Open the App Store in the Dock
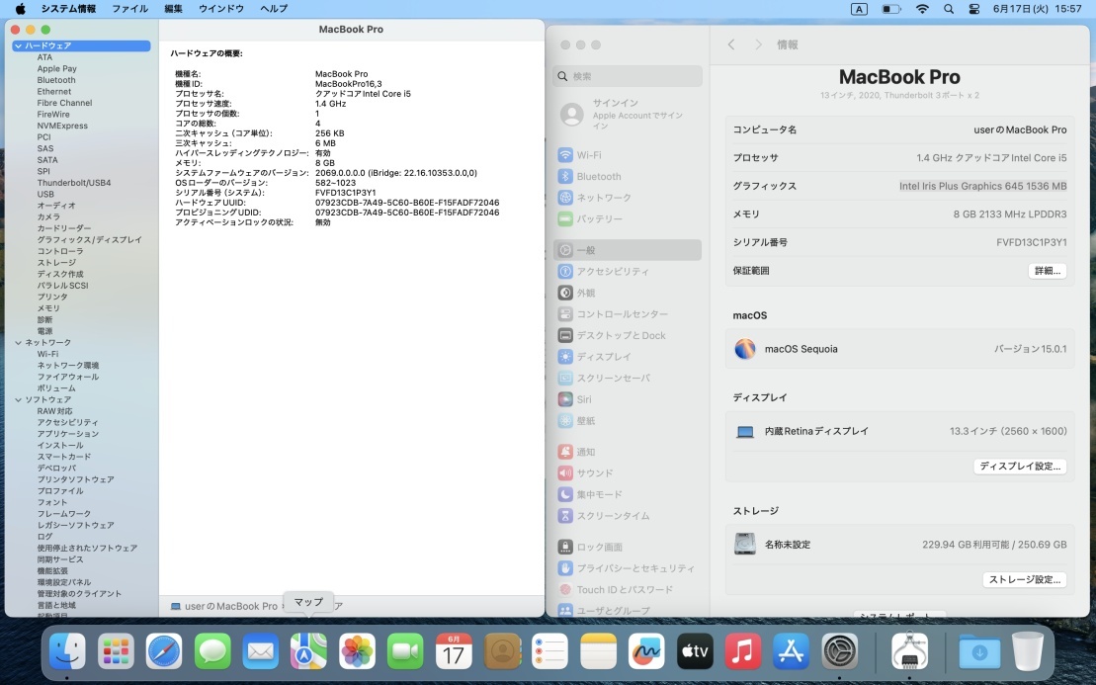Viewport: 1096px width, 685px height. 792,651
